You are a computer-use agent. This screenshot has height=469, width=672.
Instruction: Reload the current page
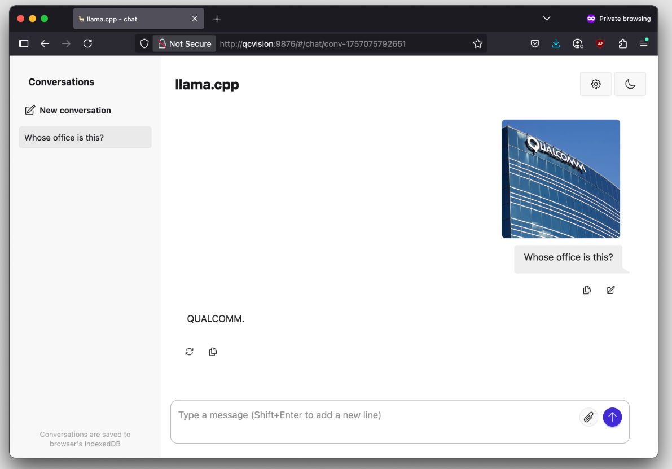[87, 43]
